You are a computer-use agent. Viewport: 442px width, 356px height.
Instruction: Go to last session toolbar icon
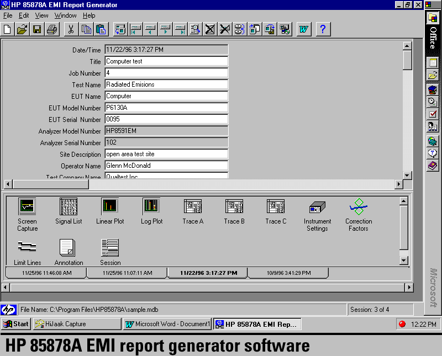180,29
